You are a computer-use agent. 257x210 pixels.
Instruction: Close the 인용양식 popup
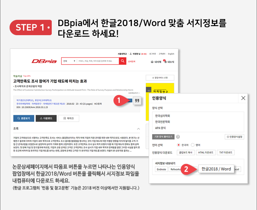(243, 98)
